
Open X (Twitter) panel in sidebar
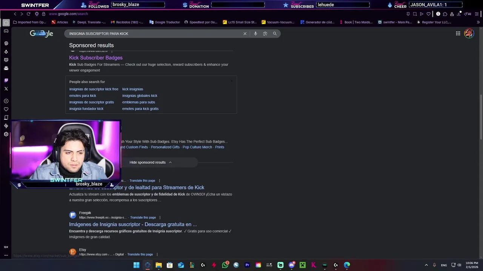click(x=6, y=89)
